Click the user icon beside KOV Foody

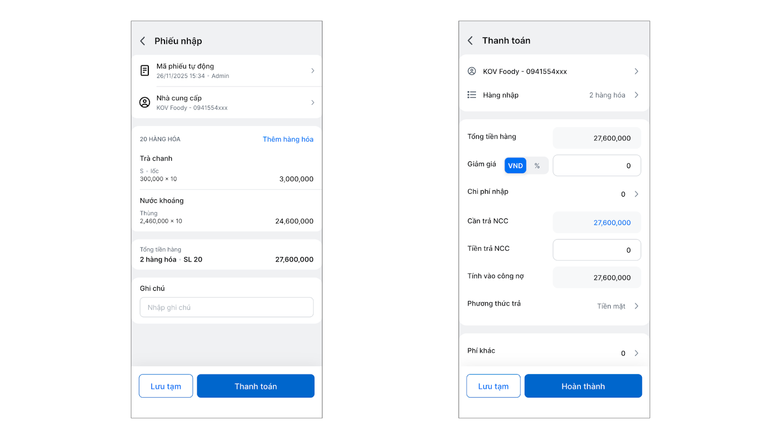(x=472, y=71)
